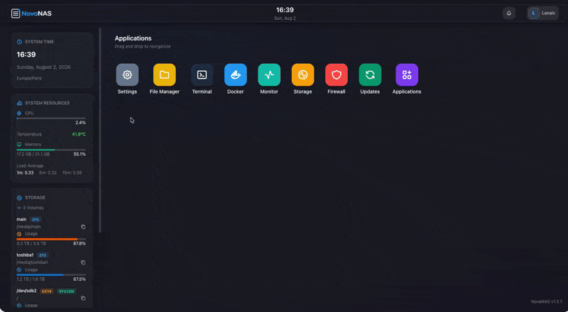
Task: Click the Temperature label
Action: pyautogui.click(x=29, y=134)
